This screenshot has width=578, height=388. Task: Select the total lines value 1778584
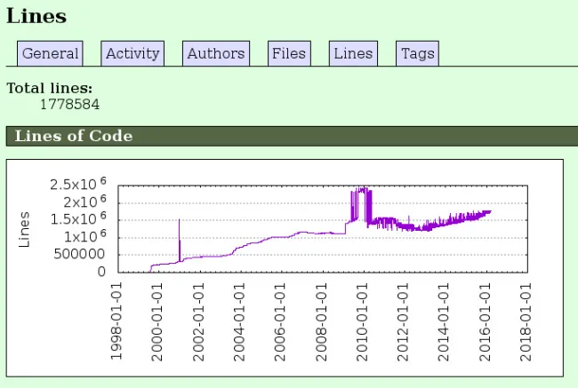pyautogui.click(x=69, y=104)
